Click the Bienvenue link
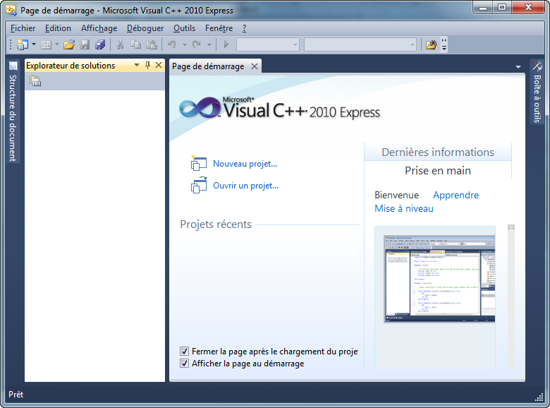550x408 pixels. (x=396, y=195)
